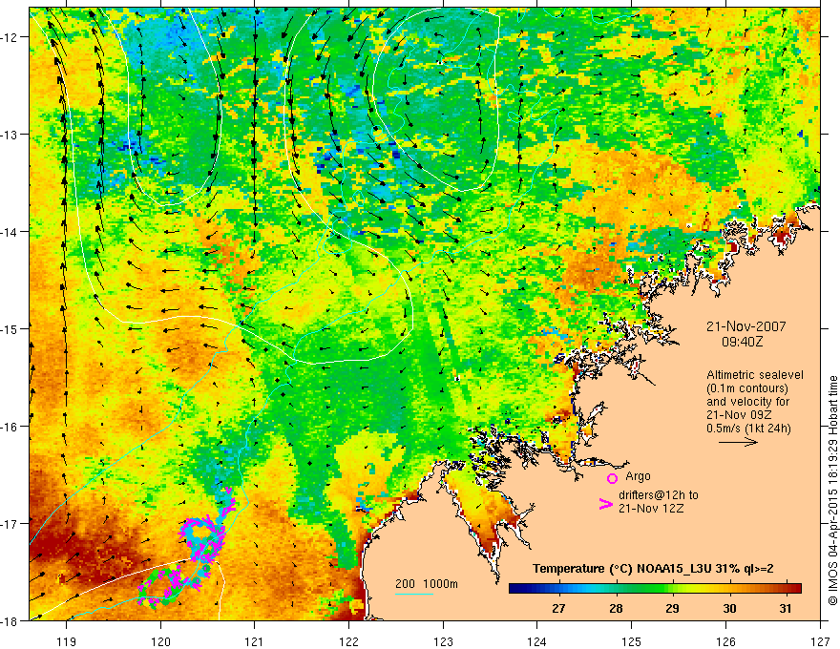Click the Altimetric sealevel text line
Image resolution: width=840 pixels, height=649 pixels.
(x=755, y=375)
